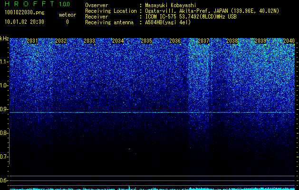Click the 2034 time marker

point(118,41)
